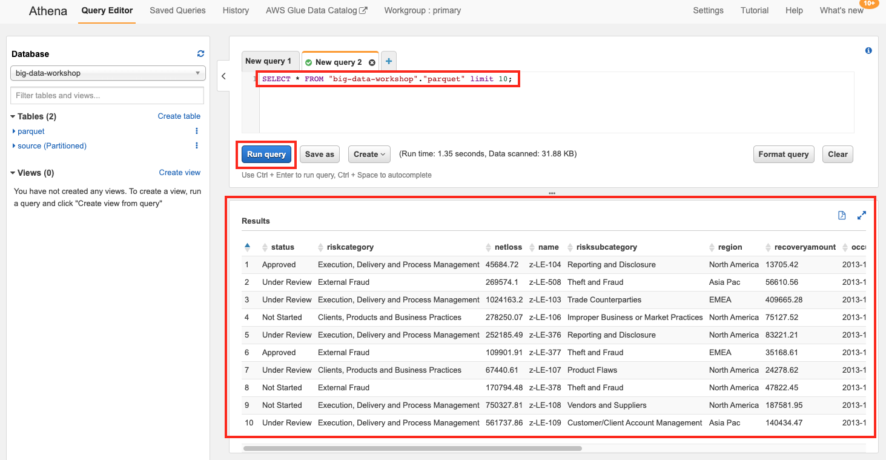Click the query editor info icon

tap(868, 51)
